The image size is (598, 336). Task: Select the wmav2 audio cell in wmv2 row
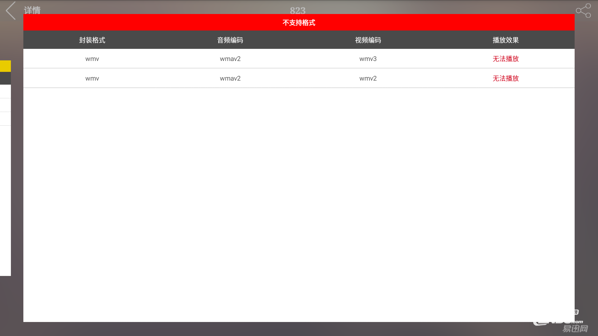(x=230, y=78)
